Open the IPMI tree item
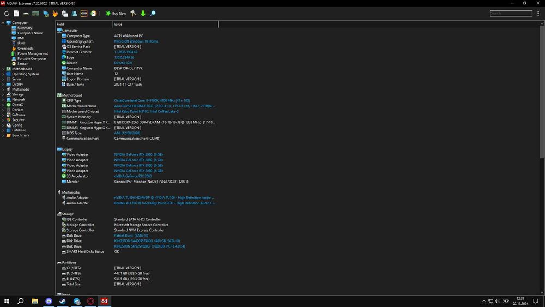The height and width of the screenshot is (307, 545). click(x=21, y=43)
